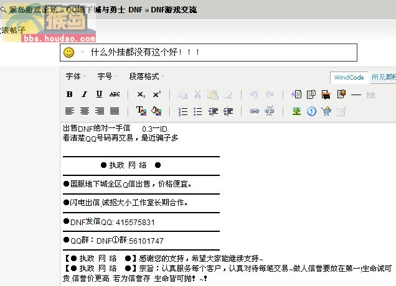Apply subscript formatting
This screenshot has width=396, height=286.
pos(141,95)
